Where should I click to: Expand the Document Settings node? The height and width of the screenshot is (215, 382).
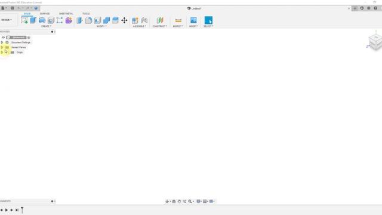[2, 42]
